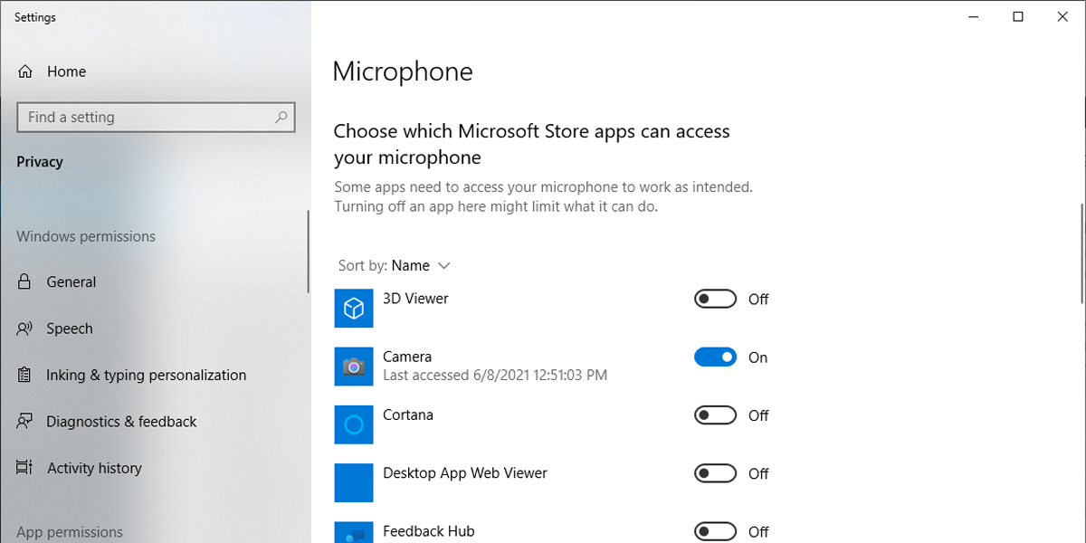This screenshot has width=1086, height=543.
Task: Click the search magnifier icon
Action: coord(281,117)
